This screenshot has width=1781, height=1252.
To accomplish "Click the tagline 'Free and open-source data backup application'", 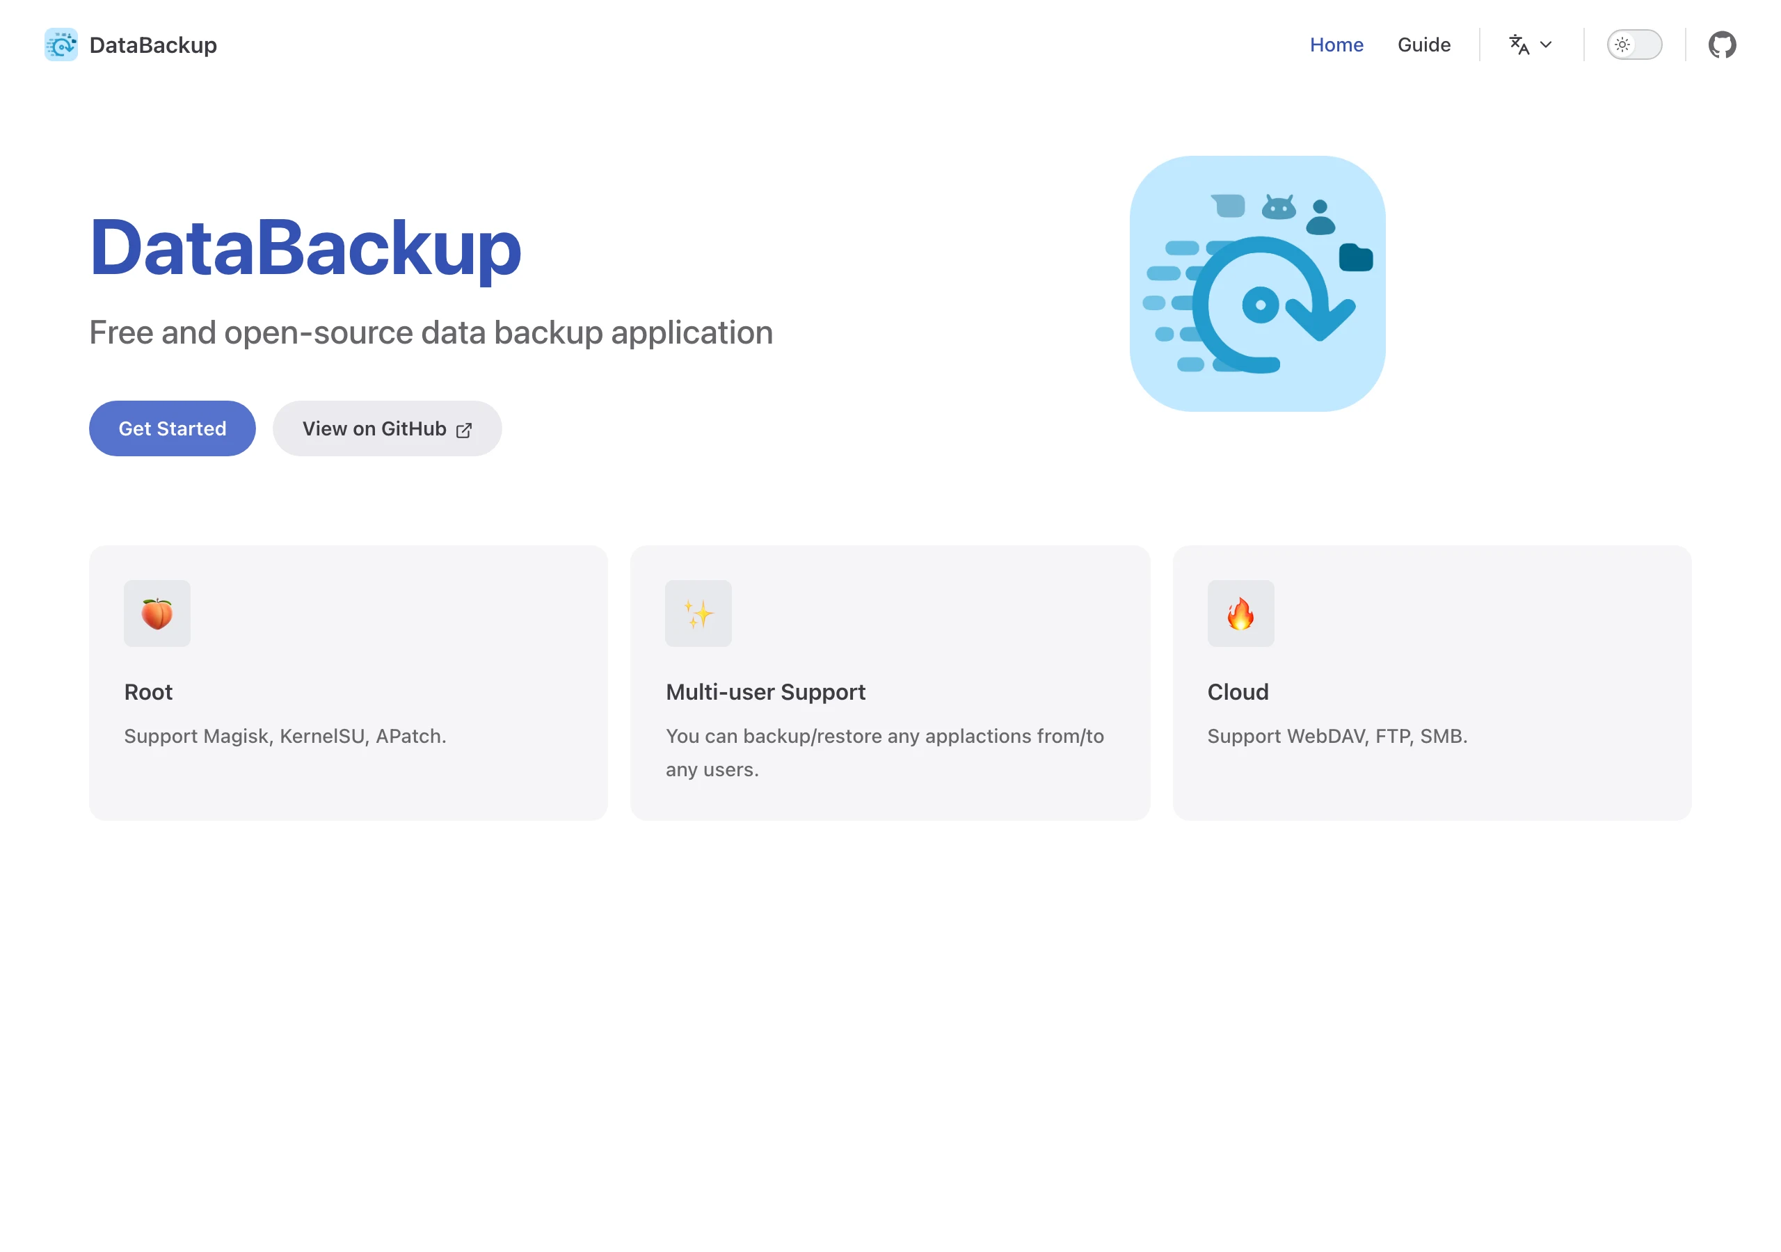I will point(431,332).
